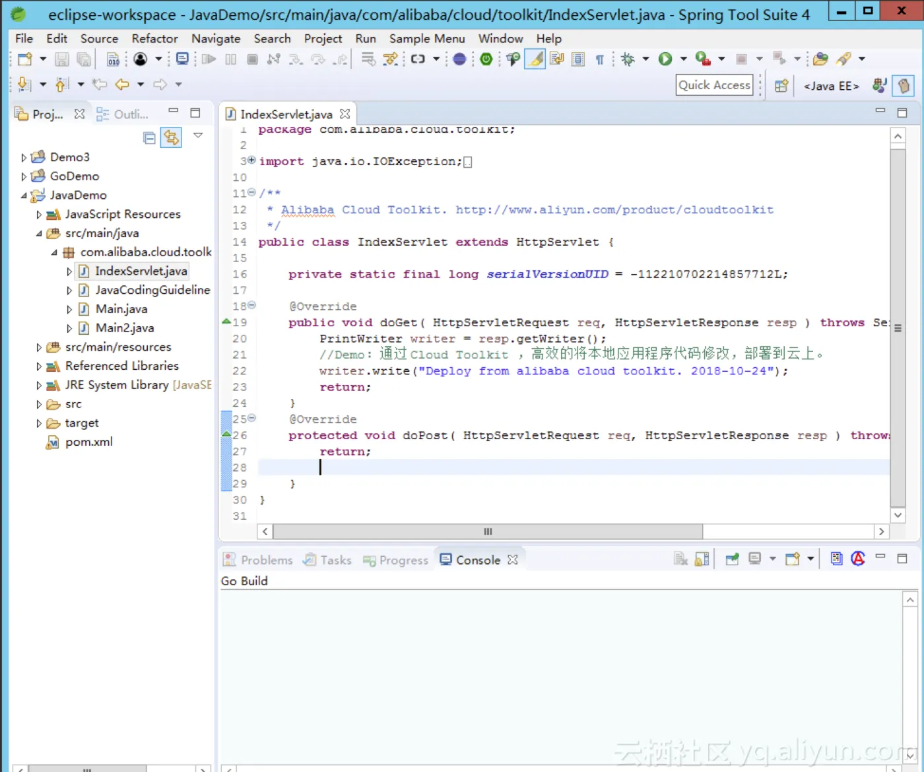Screen dimensions: 924x772
Task: Collapse the doGet method fold marker at line 18
Action: [251, 306]
